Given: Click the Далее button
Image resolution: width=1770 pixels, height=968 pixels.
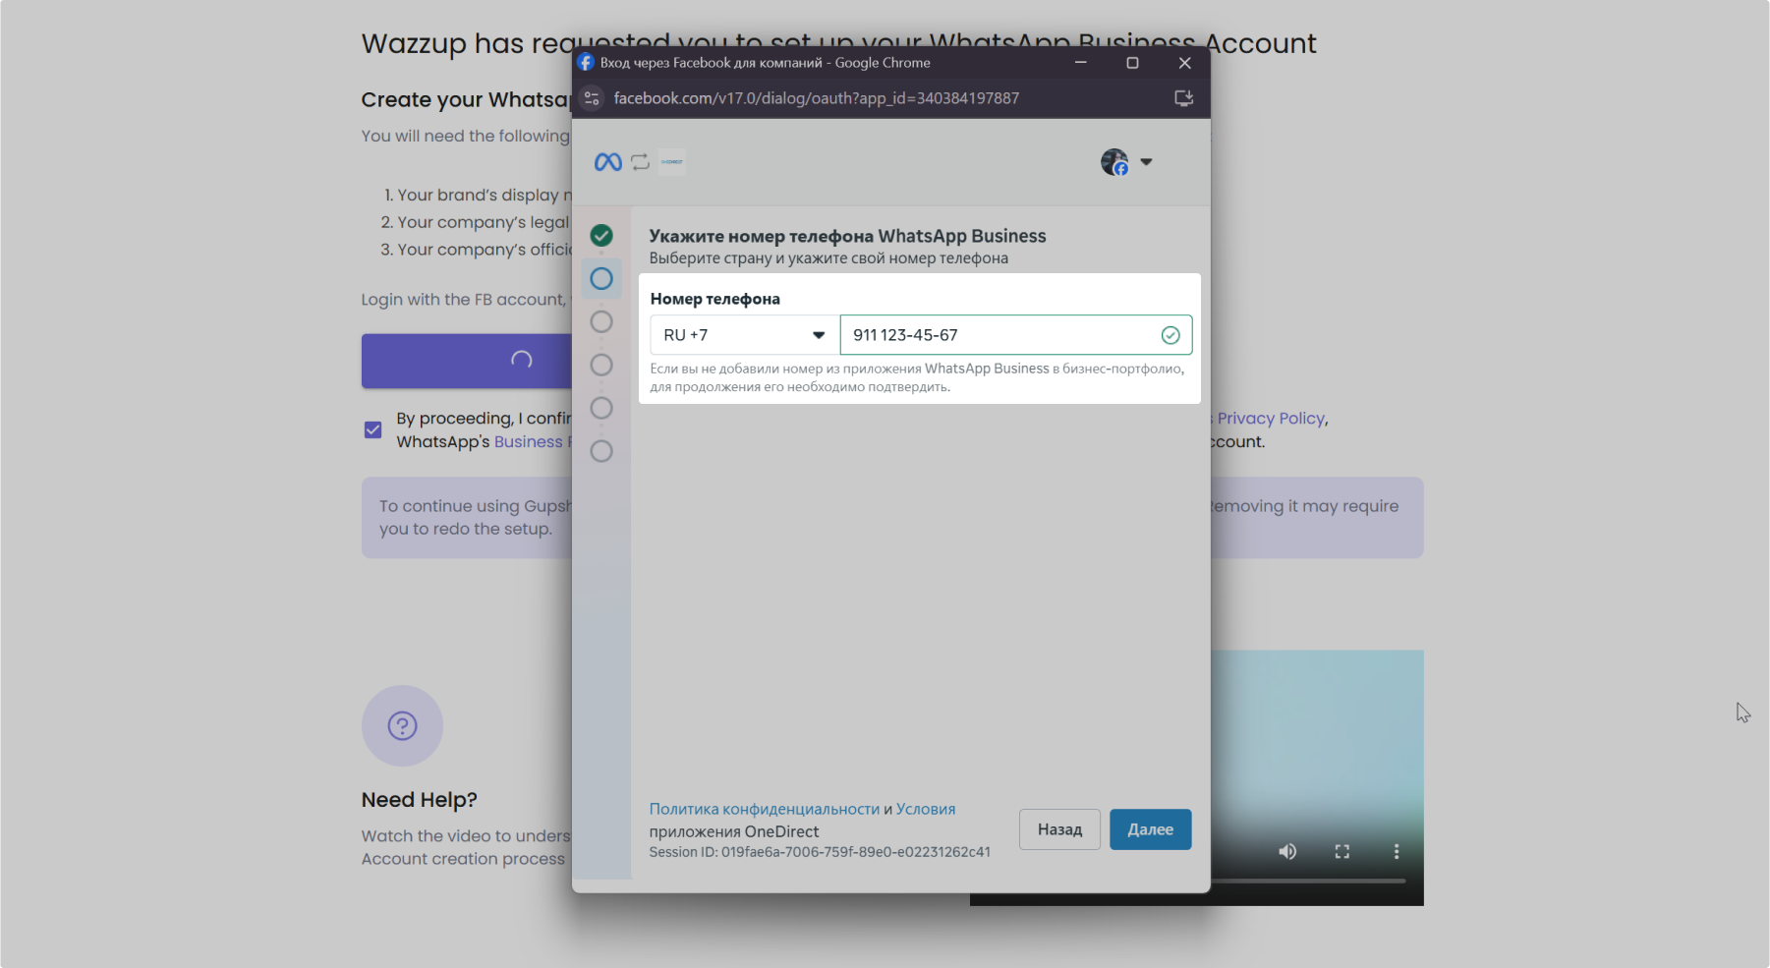Looking at the screenshot, I should [x=1151, y=829].
